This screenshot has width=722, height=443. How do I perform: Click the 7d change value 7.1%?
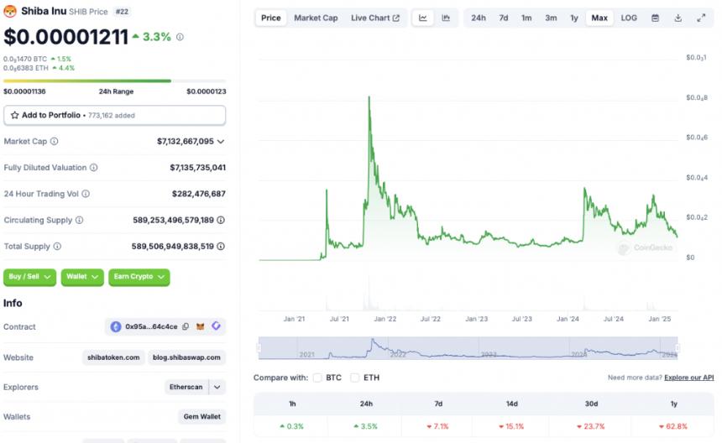pos(437,426)
